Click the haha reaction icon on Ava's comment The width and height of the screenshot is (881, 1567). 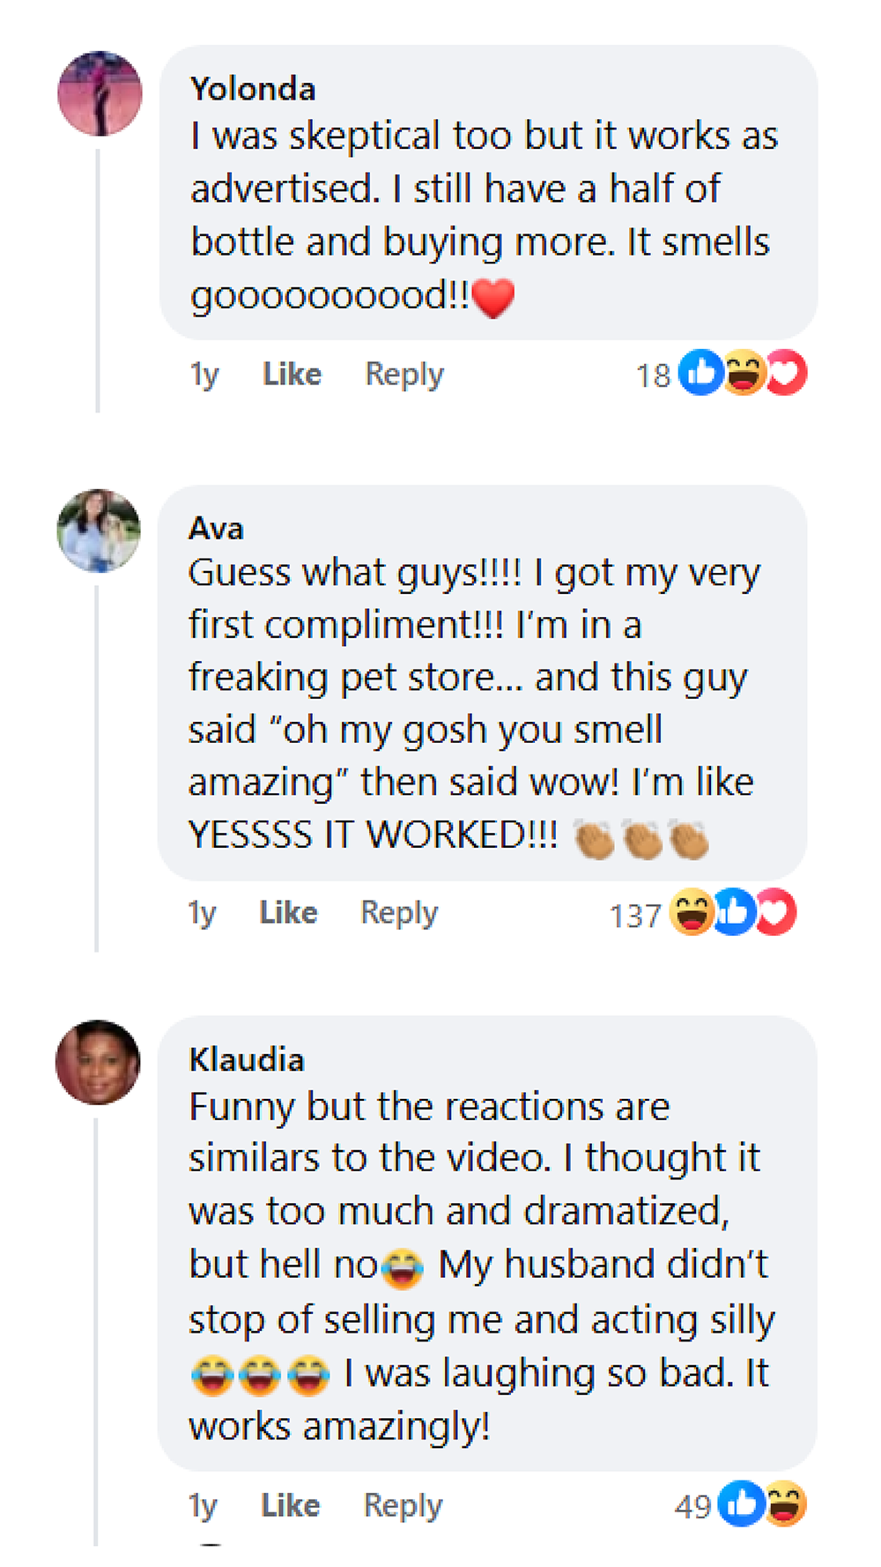pyautogui.click(x=690, y=913)
